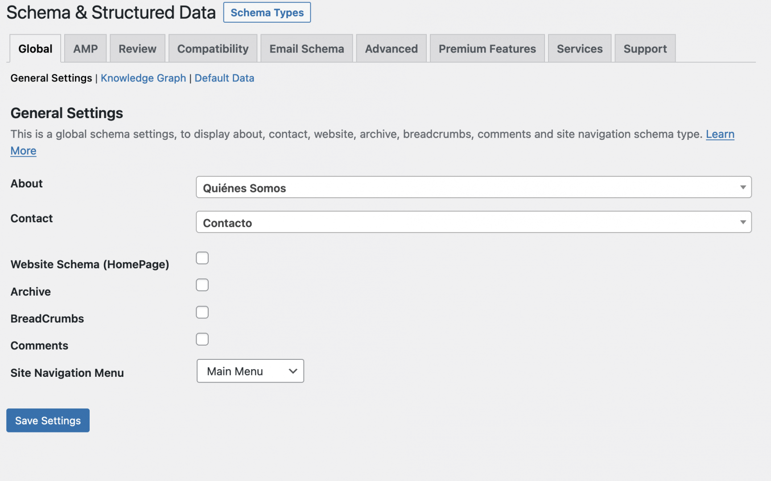Open the Review tab

pyautogui.click(x=137, y=49)
